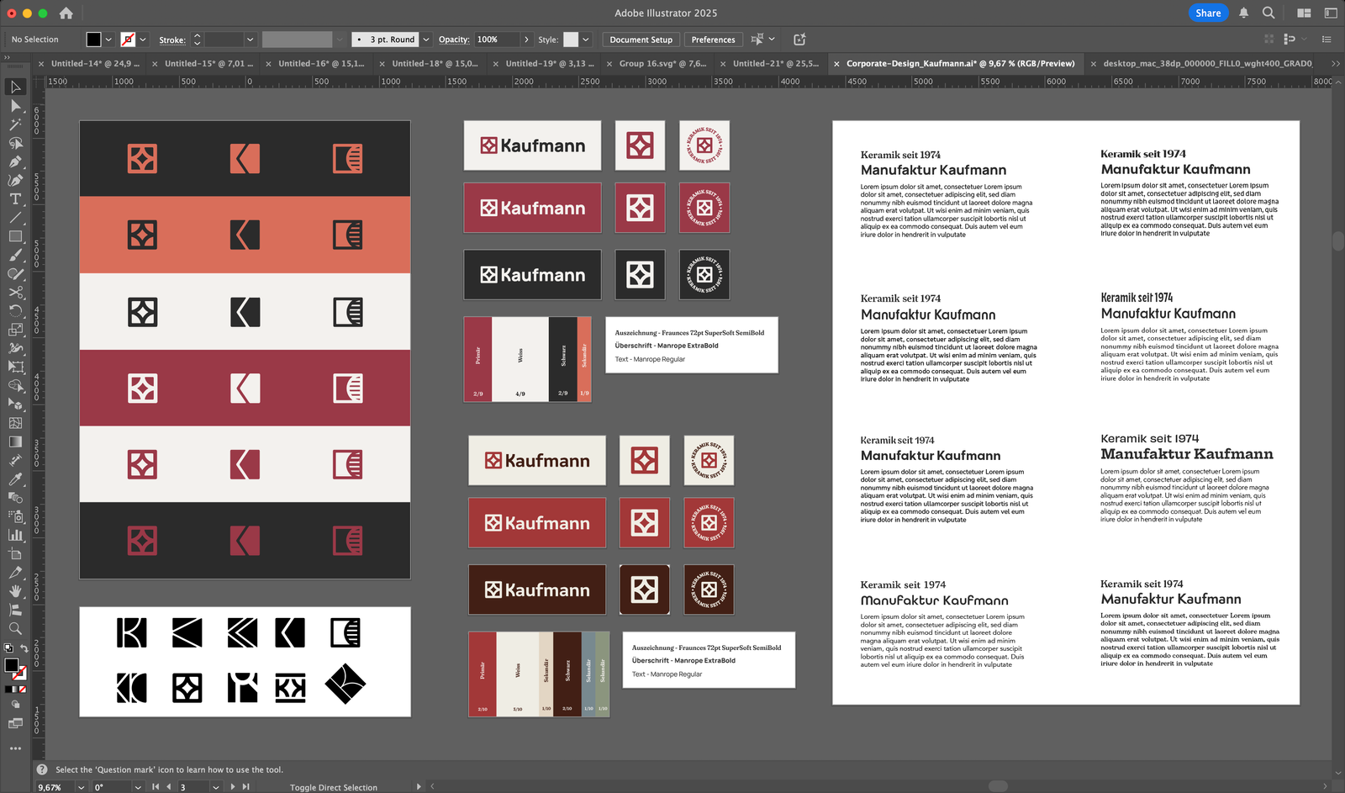The height and width of the screenshot is (793, 1345).
Task: Activate the Zoom tool
Action: [x=15, y=628]
